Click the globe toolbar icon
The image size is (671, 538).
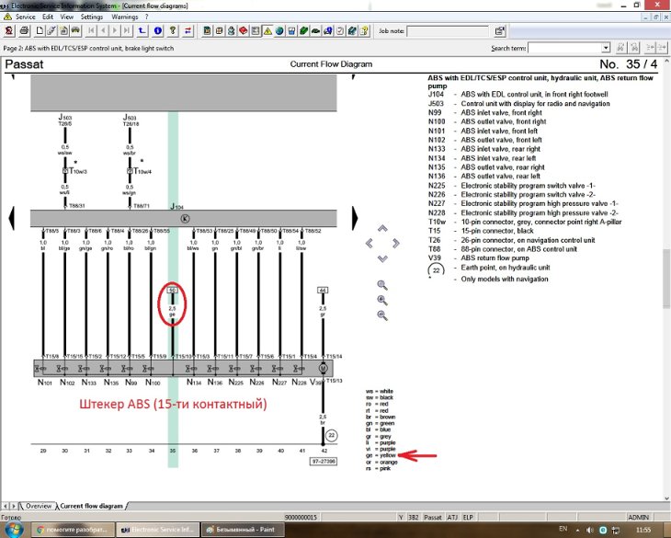pyautogui.click(x=279, y=31)
